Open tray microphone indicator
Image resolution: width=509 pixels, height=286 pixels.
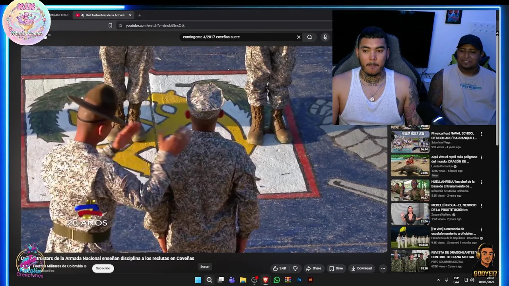447,280
